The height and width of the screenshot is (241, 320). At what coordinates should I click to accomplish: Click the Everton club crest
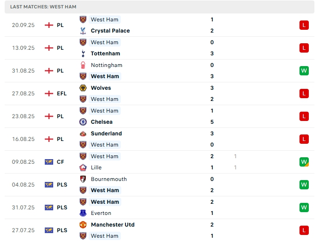[x=83, y=213]
